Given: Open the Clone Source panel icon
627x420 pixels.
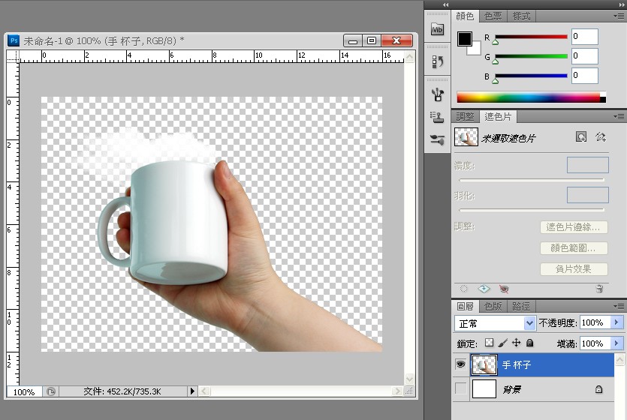Looking at the screenshot, I should (x=437, y=117).
